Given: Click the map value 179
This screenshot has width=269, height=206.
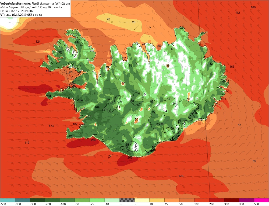Looking at the screenshot, I should point(181,176).
